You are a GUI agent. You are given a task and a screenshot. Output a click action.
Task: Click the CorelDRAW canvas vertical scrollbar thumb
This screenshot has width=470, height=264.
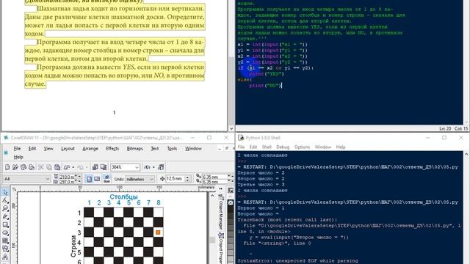coord(212,240)
